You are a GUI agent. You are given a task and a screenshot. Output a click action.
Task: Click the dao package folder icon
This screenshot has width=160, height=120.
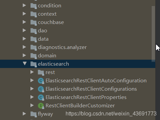(33, 31)
